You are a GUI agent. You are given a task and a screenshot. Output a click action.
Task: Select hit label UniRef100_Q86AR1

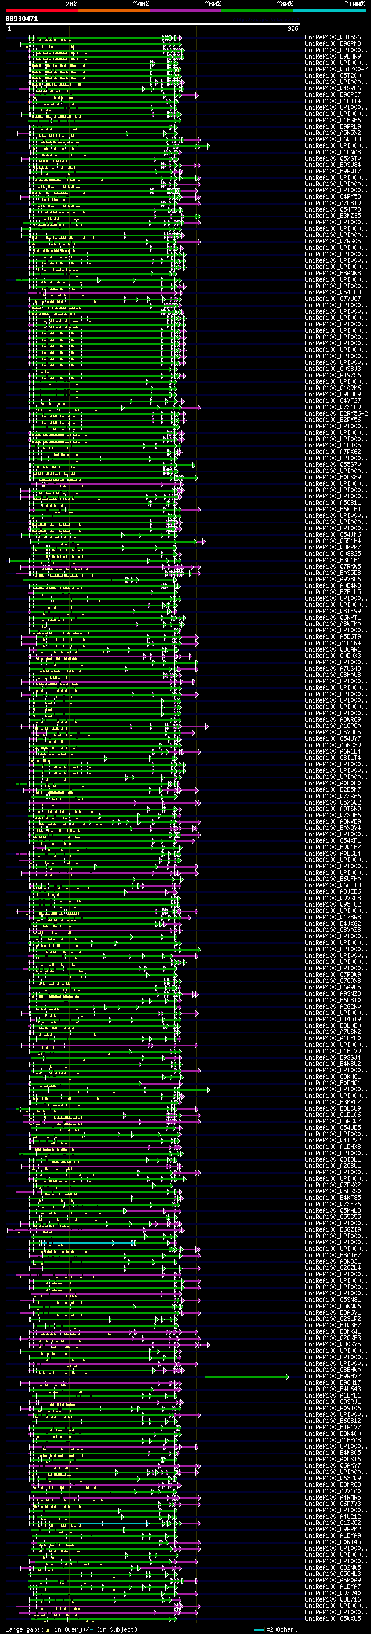click(x=333, y=650)
